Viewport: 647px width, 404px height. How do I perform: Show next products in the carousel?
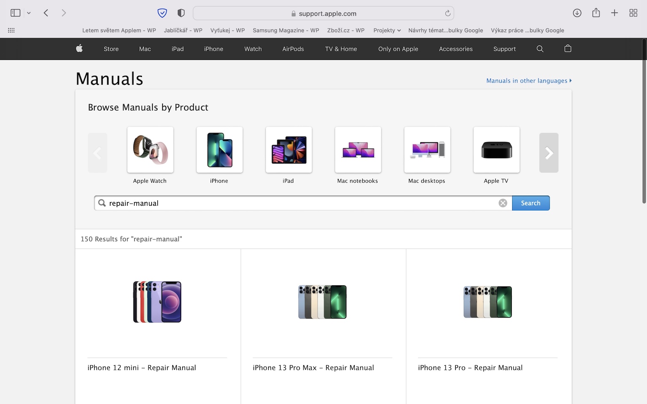tap(549, 153)
